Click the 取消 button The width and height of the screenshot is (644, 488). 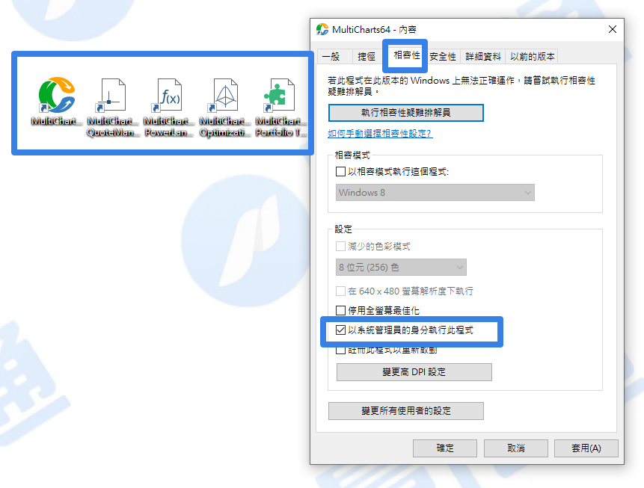[516, 448]
